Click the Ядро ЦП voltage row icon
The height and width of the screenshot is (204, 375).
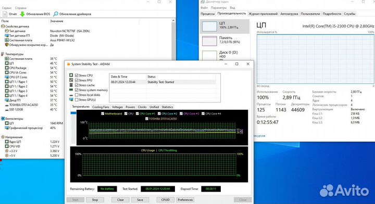pos(7,142)
